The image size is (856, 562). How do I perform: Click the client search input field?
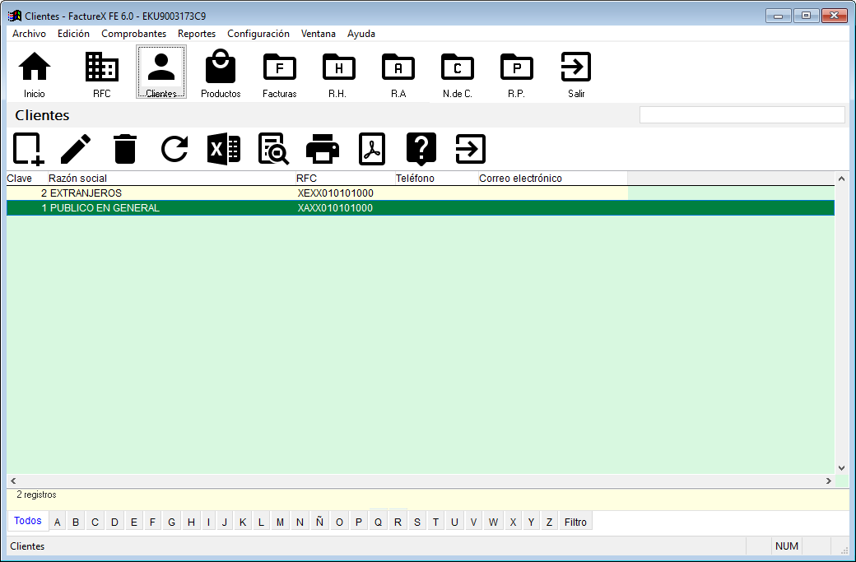742,114
